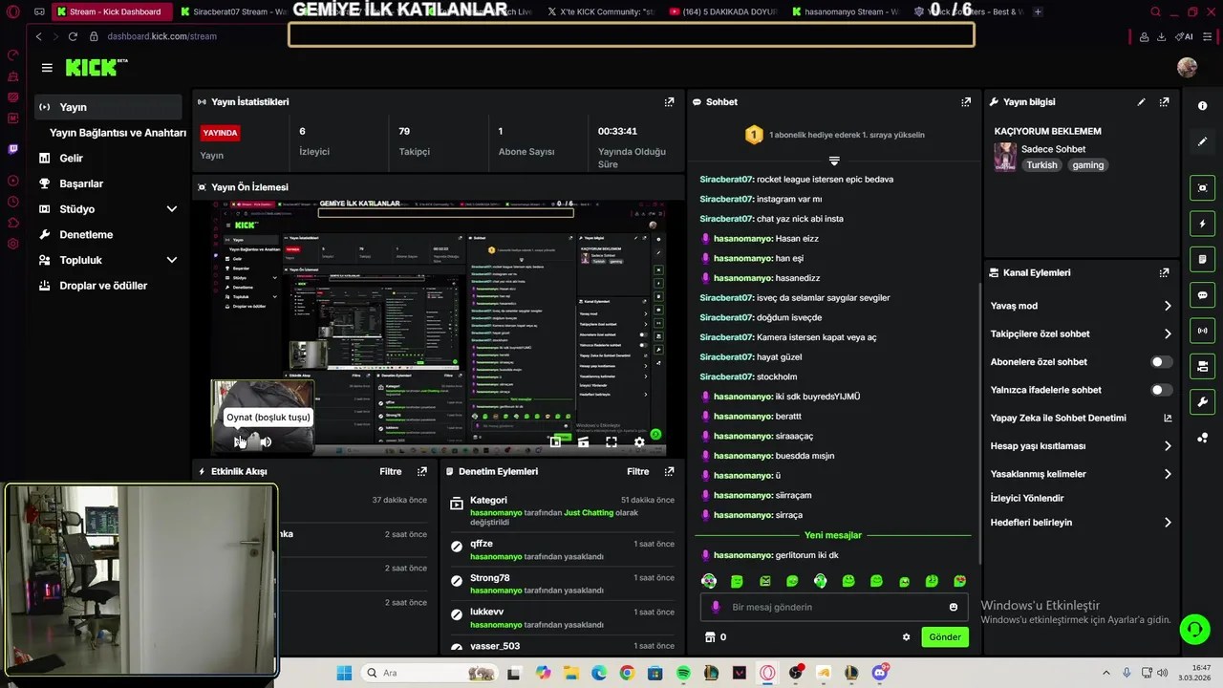The height and width of the screenshot is (688, 1223).
Task: Open the Başarılar sidebar item
Action: (x=81, y=183)
